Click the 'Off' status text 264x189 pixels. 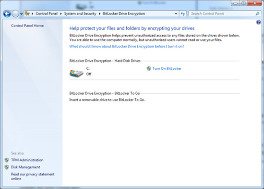[89, 74]
